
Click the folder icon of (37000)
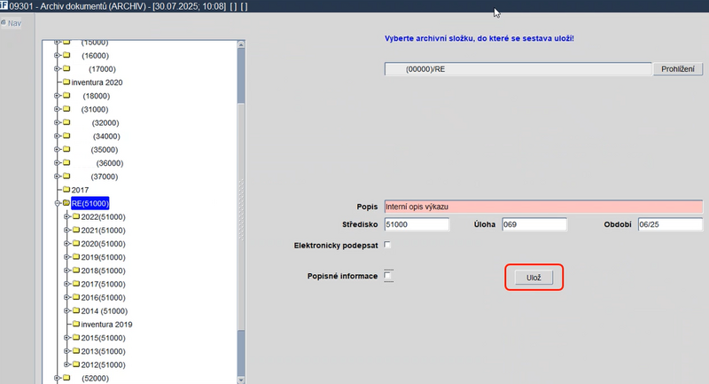coord(66,176)
